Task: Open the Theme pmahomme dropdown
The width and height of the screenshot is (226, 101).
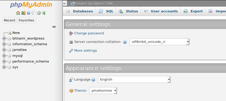Action: (103, 90)
